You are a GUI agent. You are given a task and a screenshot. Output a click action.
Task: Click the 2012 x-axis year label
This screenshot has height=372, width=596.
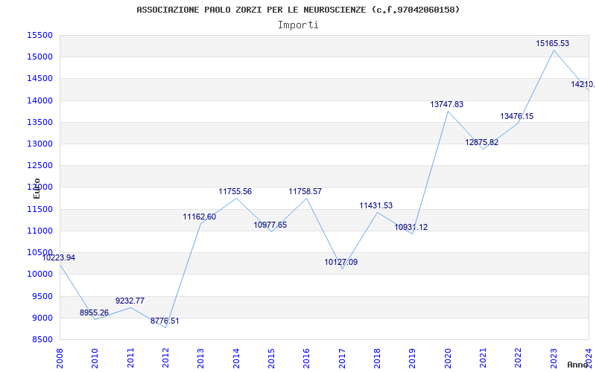pyautogui.click(x=165, y=359)
